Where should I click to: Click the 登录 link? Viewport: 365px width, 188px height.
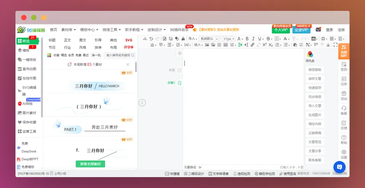330,30
